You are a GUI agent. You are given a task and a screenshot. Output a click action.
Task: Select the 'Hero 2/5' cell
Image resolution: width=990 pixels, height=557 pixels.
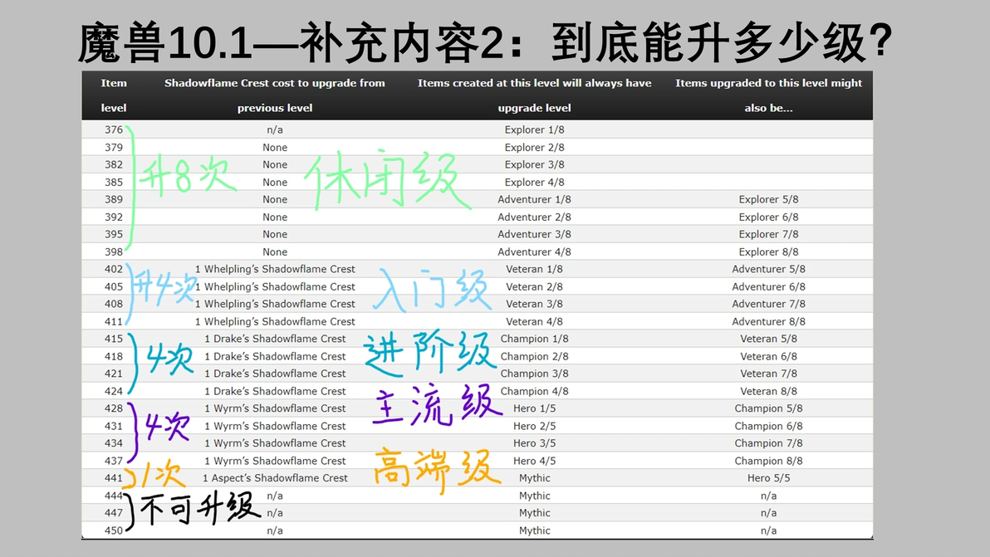(x=534, y=427)
